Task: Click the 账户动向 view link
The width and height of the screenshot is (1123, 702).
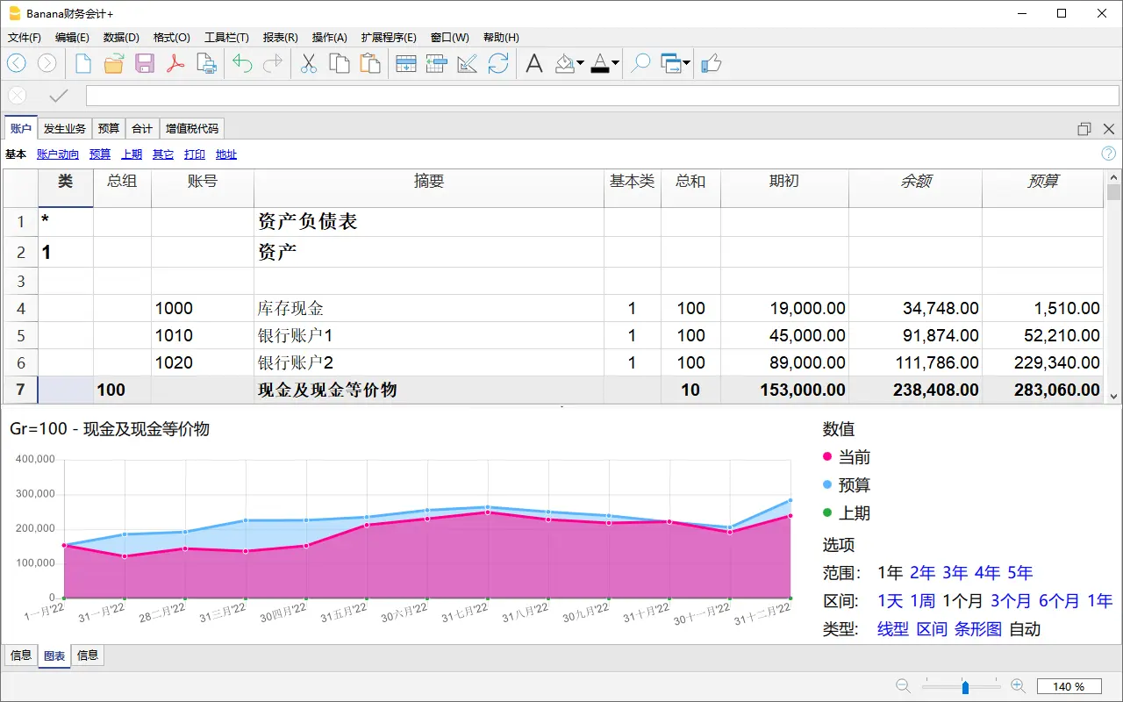Action: click(58, 154)
